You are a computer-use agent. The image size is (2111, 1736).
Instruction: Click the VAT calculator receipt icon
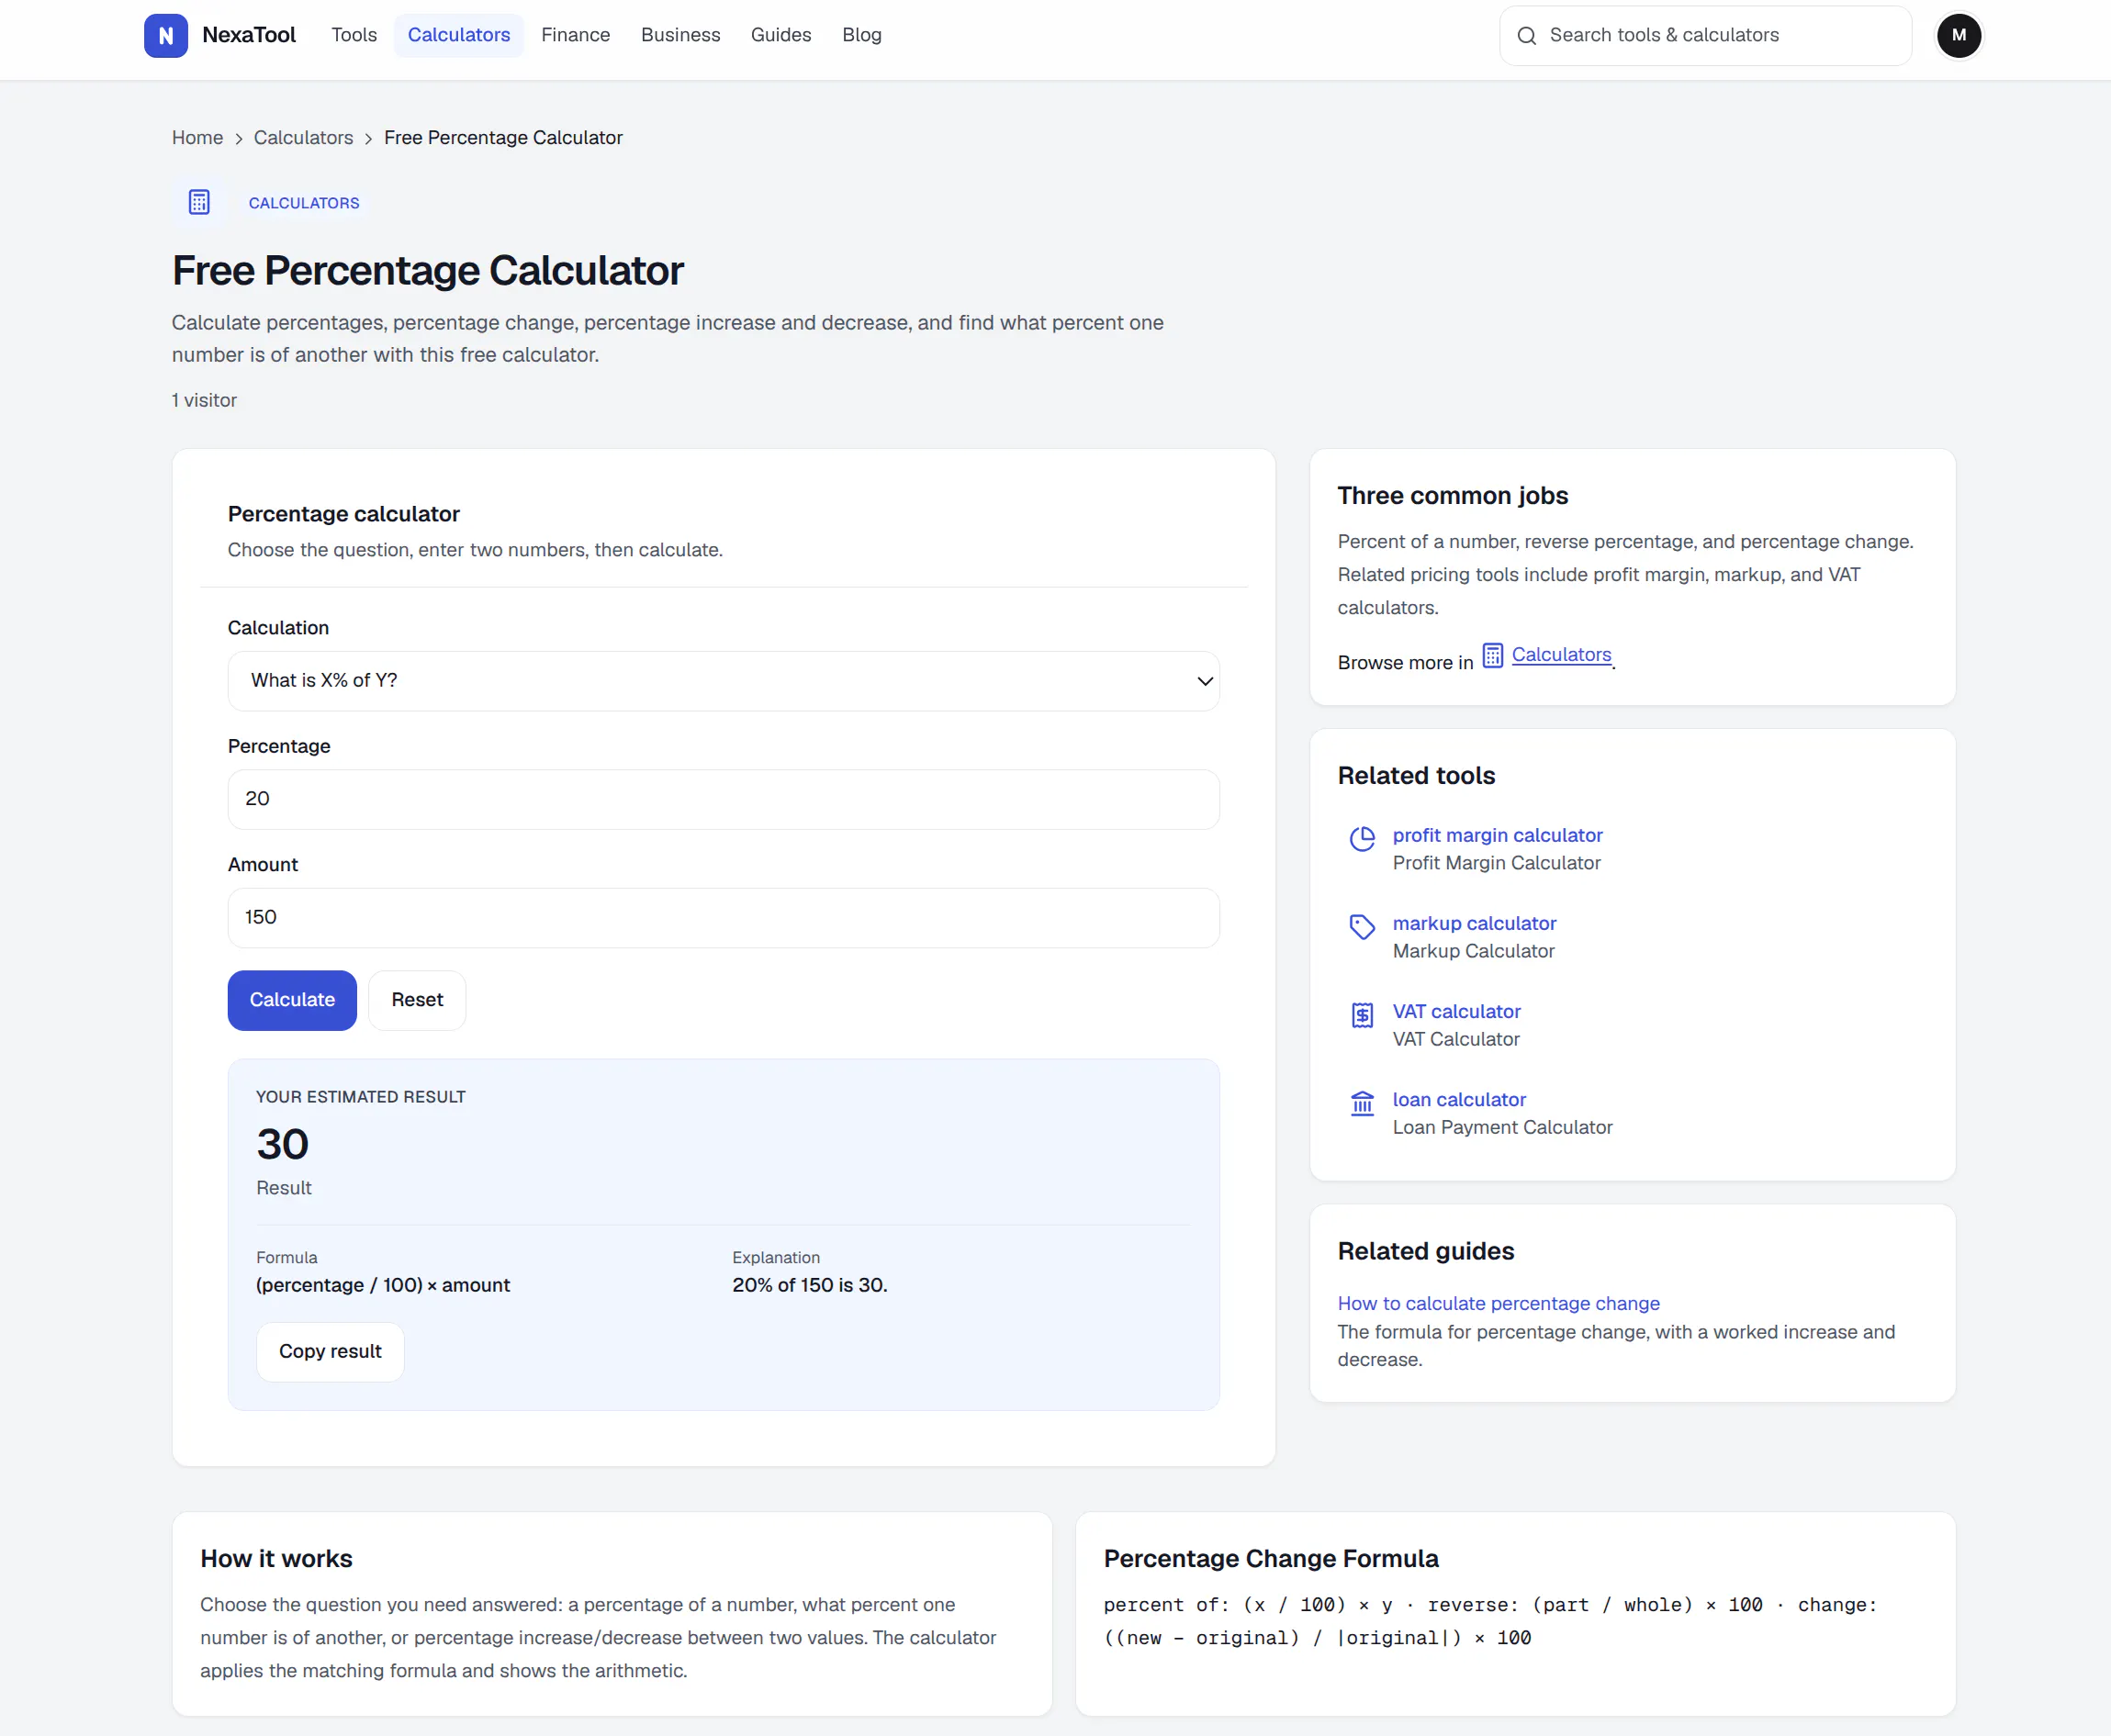click(x=1362, y=1015)
